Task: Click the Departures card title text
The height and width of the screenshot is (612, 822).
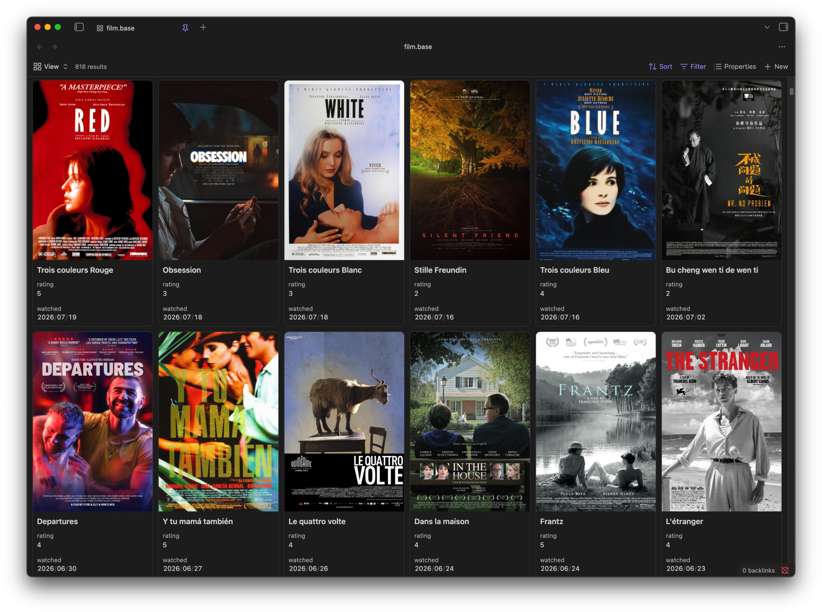Action: coord(57,521)
